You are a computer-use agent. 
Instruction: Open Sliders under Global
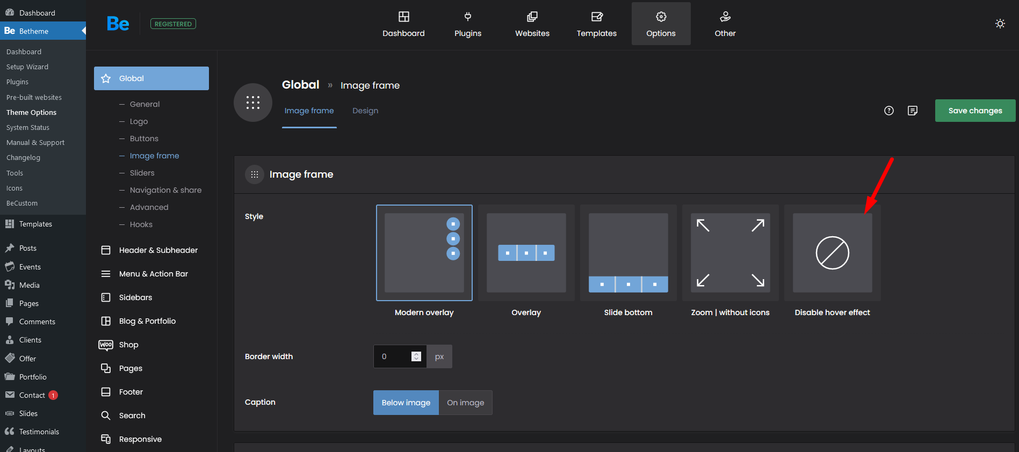(142, 173)
